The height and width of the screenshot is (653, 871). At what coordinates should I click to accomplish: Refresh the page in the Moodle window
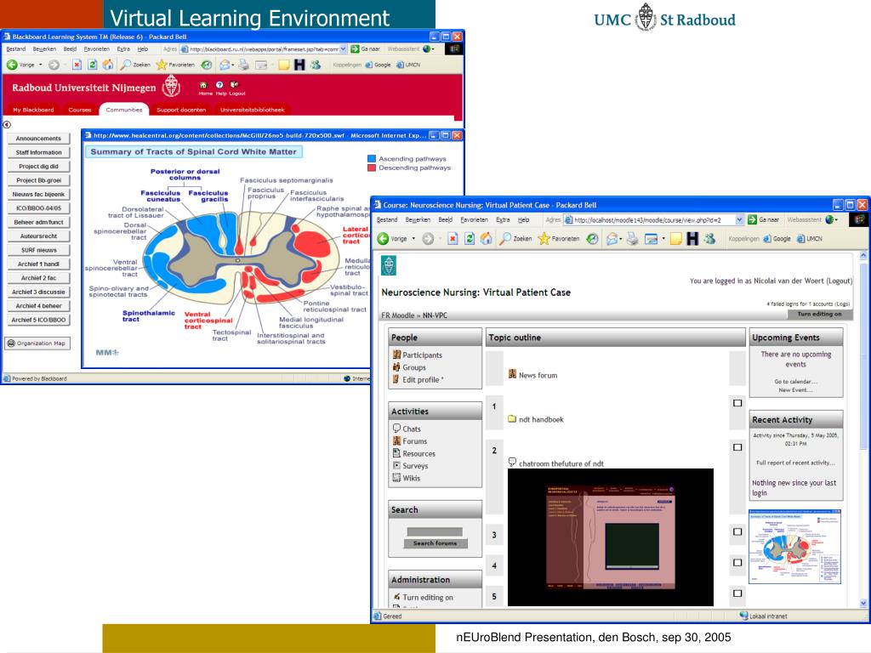pos(470,239)
